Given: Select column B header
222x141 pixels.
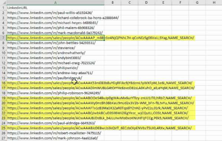Looking at the screenshot, I should coord(112,2).
